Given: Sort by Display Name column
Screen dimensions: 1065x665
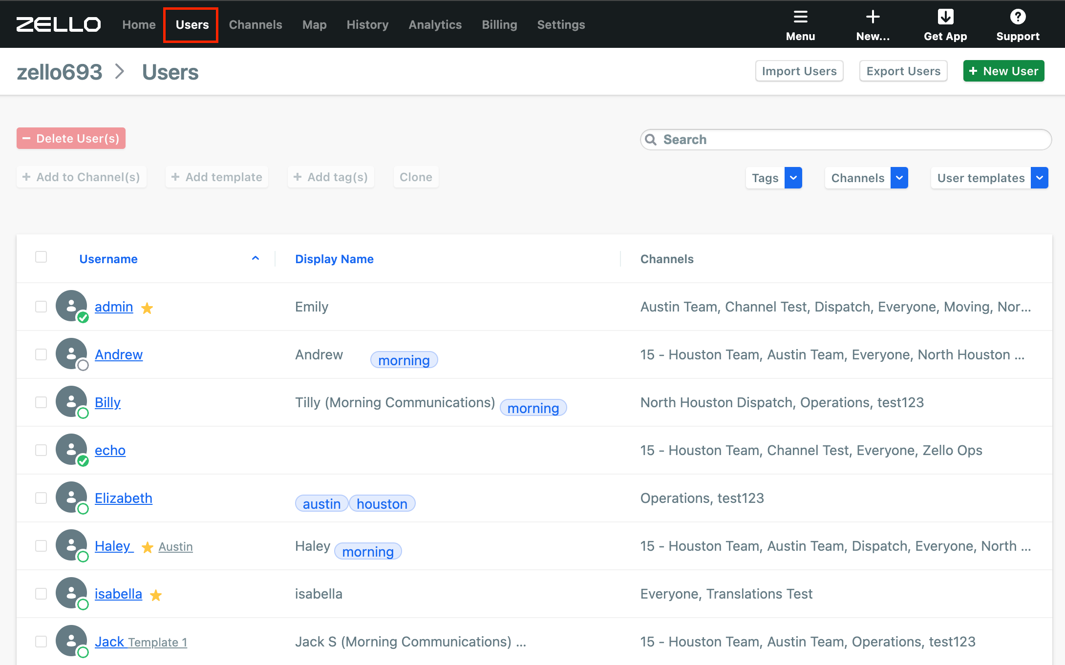Looking at the screenshot, I should 334,259.
